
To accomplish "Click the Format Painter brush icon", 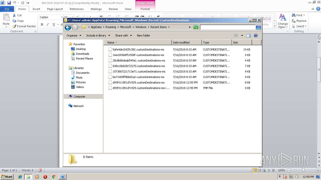I will click(14, 26).
